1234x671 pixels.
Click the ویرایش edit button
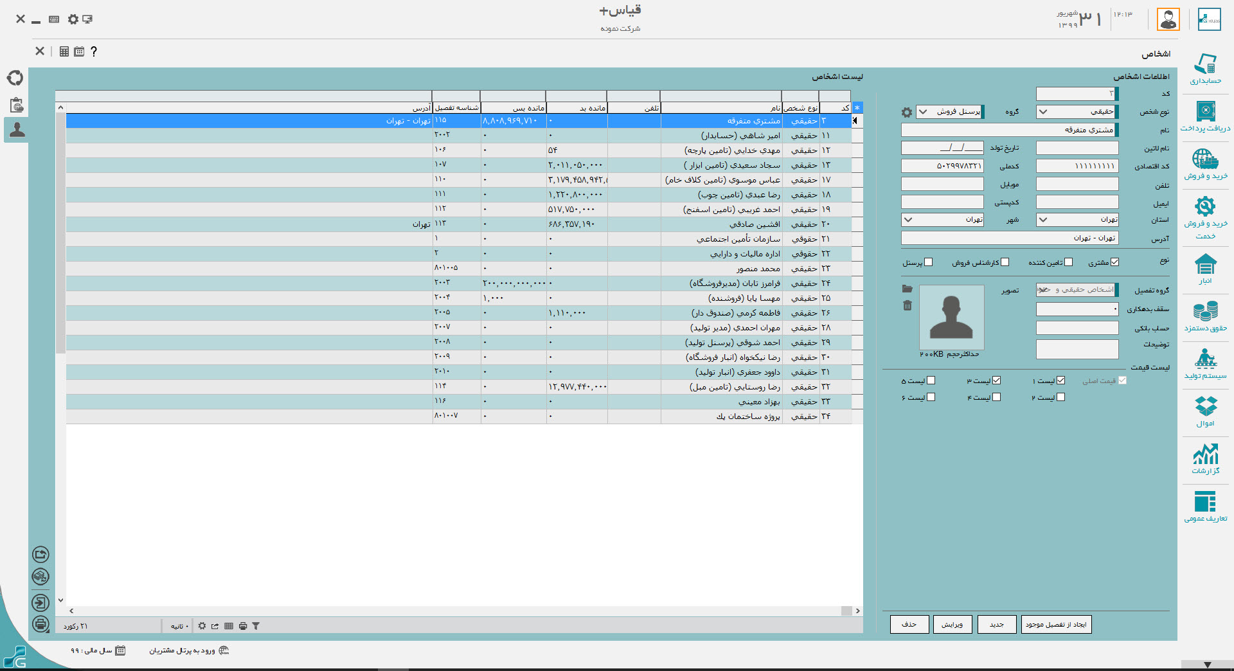click(952, 625)
